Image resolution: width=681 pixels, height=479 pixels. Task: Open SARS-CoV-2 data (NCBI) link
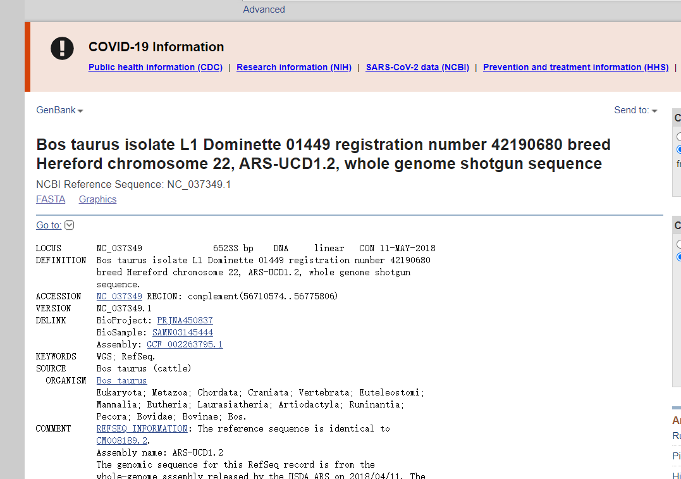point(417,67)
